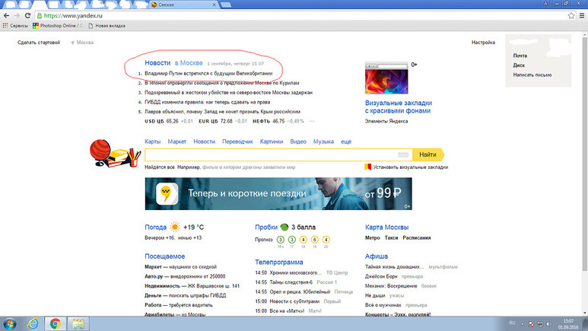The width and height of the screenshot is (588, 331).
Task: Click Сделать стартовой link
Action: [x=39, y=43]
